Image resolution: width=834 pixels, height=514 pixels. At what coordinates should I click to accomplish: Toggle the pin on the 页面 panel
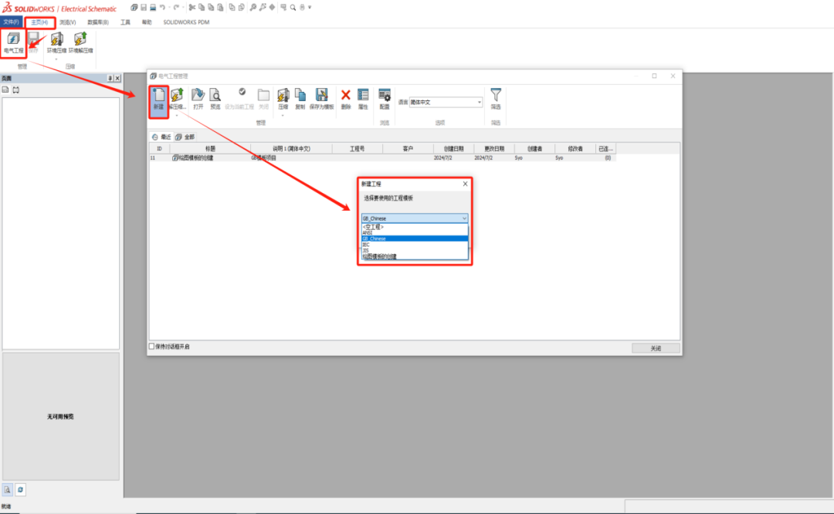109,77
